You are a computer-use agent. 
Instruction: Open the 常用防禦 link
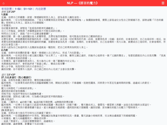point(6,9)
